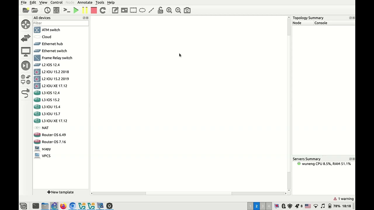Click the Console column header
The height and width of the screenshot is (210, 374).
click(x=335, y=23)
